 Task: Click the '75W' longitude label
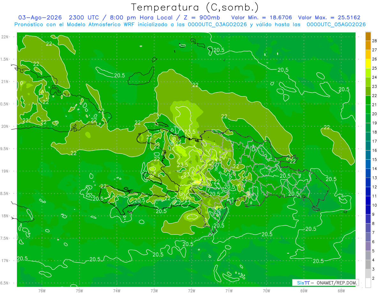pos(79,291)
